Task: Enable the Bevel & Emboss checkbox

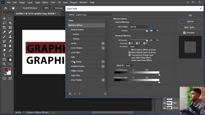Action: click(x=70, y=30)
